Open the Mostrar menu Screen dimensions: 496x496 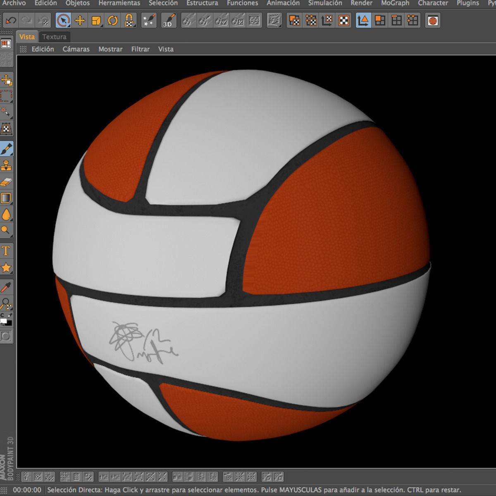[110, 49]
